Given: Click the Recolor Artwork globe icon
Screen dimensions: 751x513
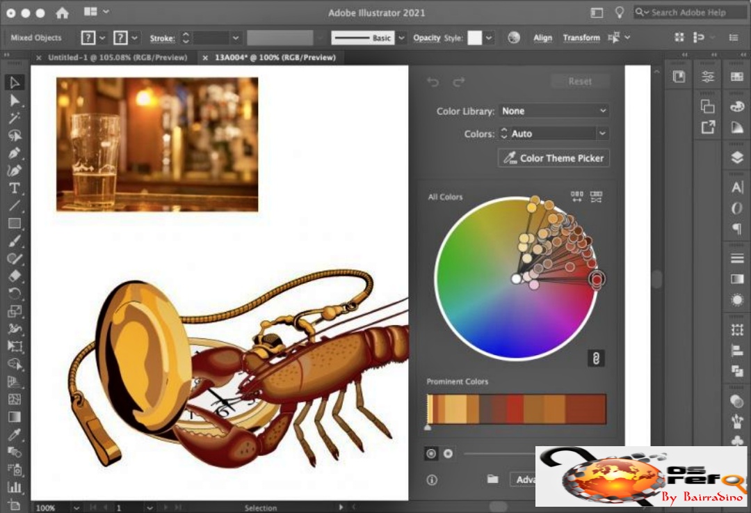Looking at the screenshot, I should pyautogui.click(x=513, y=38).
